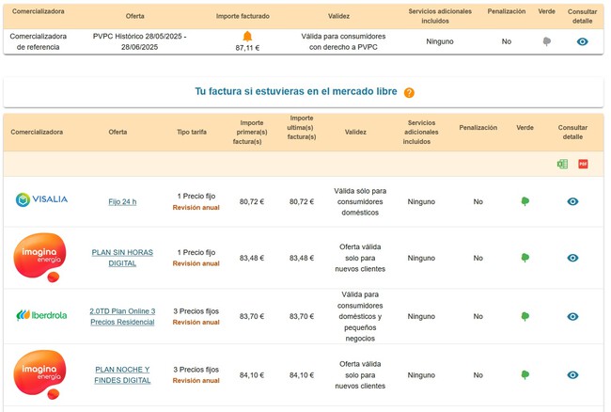Click the orange bell alert icon above 87,11 €
This screenshot has height=412, width=611.
pyautogui.click(x=247, y=37)
